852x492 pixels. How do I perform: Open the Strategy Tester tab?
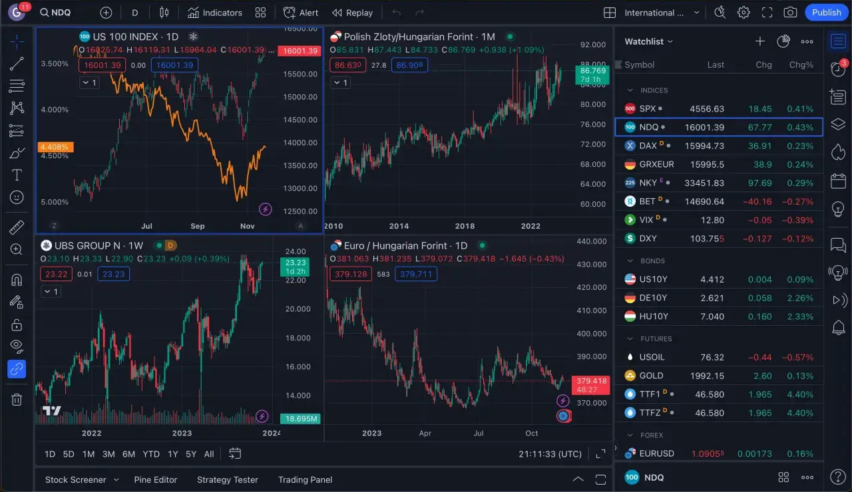[x=228, y=479]
